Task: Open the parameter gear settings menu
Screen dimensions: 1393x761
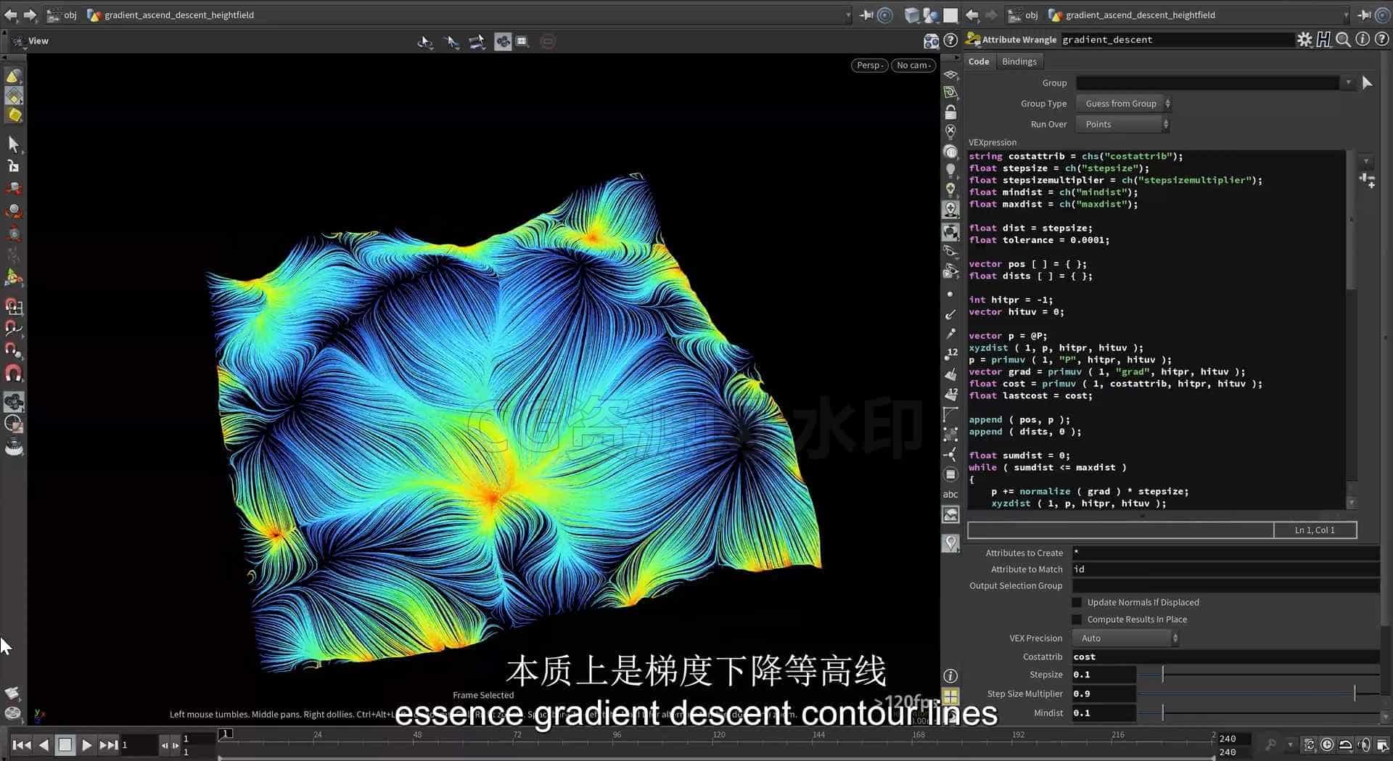Action: tap(1304, 40)
